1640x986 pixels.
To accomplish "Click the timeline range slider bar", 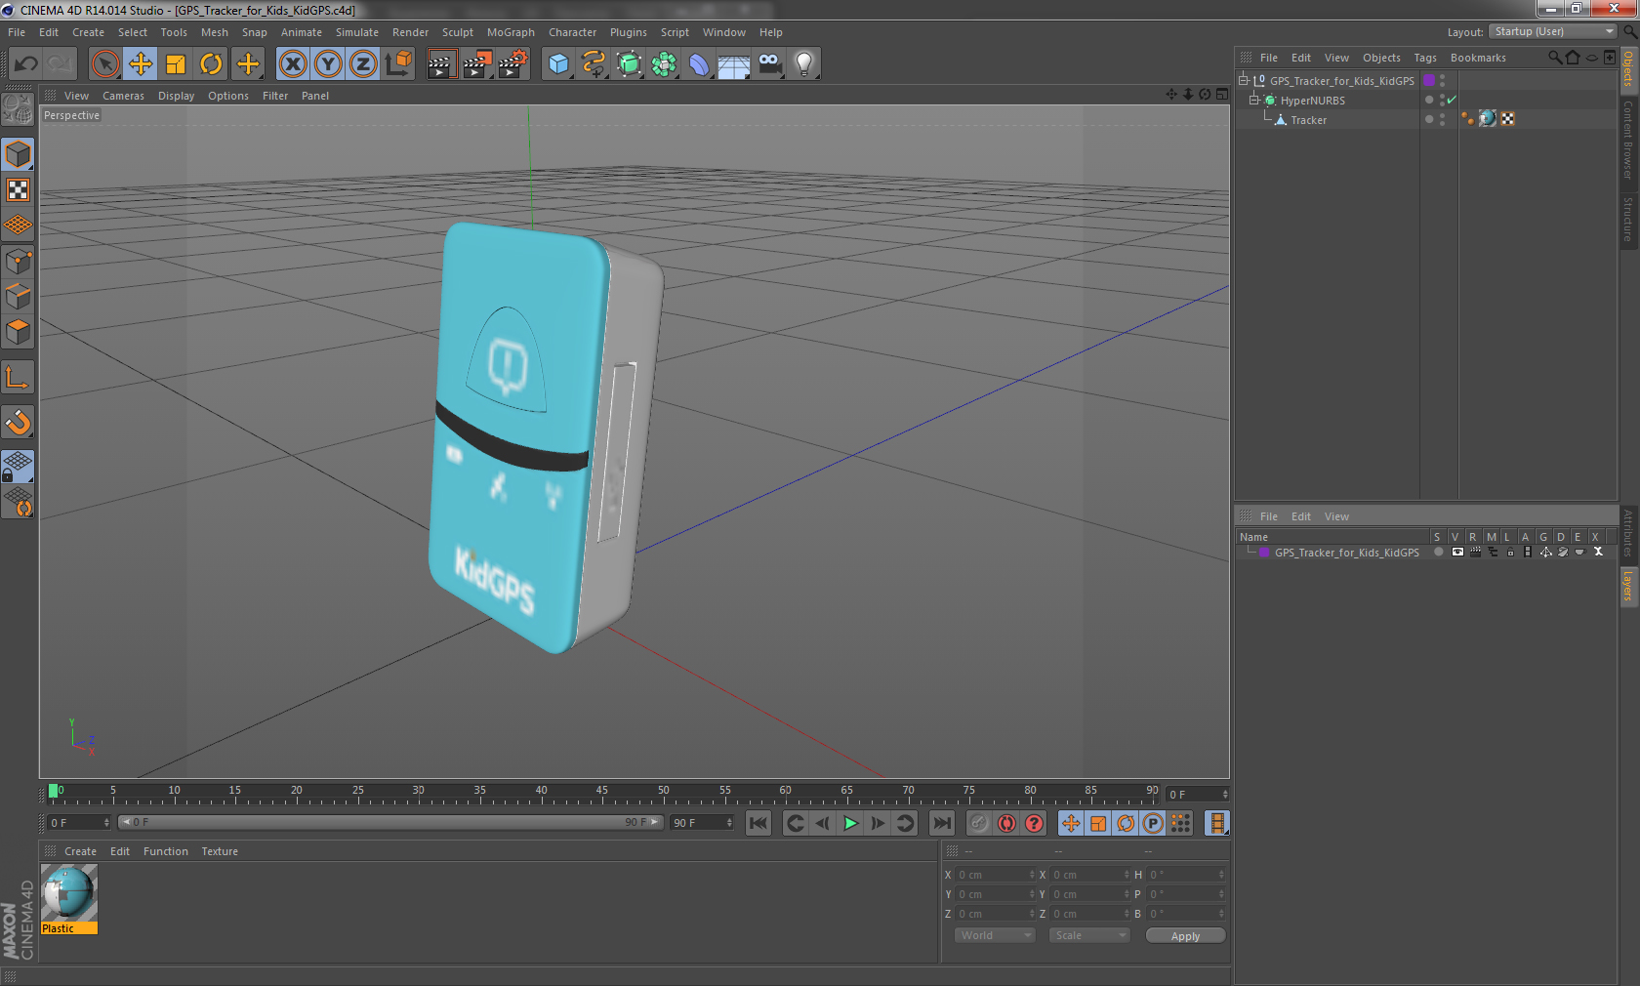I will click(x=390, y=823).
